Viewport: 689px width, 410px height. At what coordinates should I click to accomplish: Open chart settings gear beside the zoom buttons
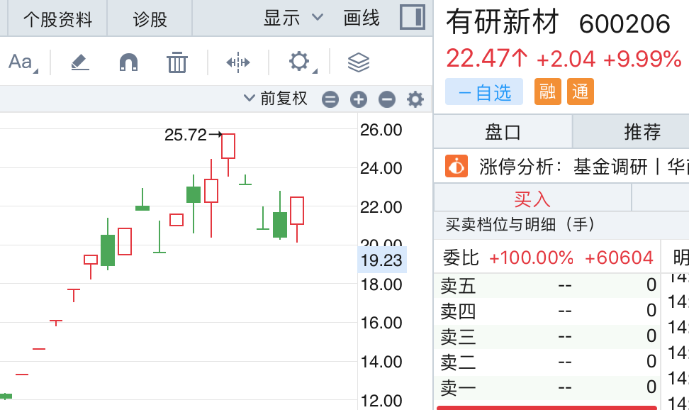(x=415, y=99)
